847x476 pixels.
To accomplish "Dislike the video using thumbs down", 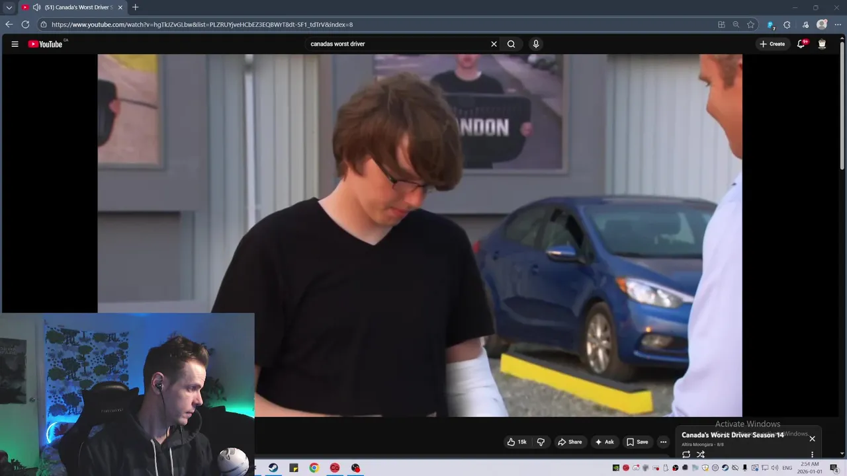I will click(541, 442).
